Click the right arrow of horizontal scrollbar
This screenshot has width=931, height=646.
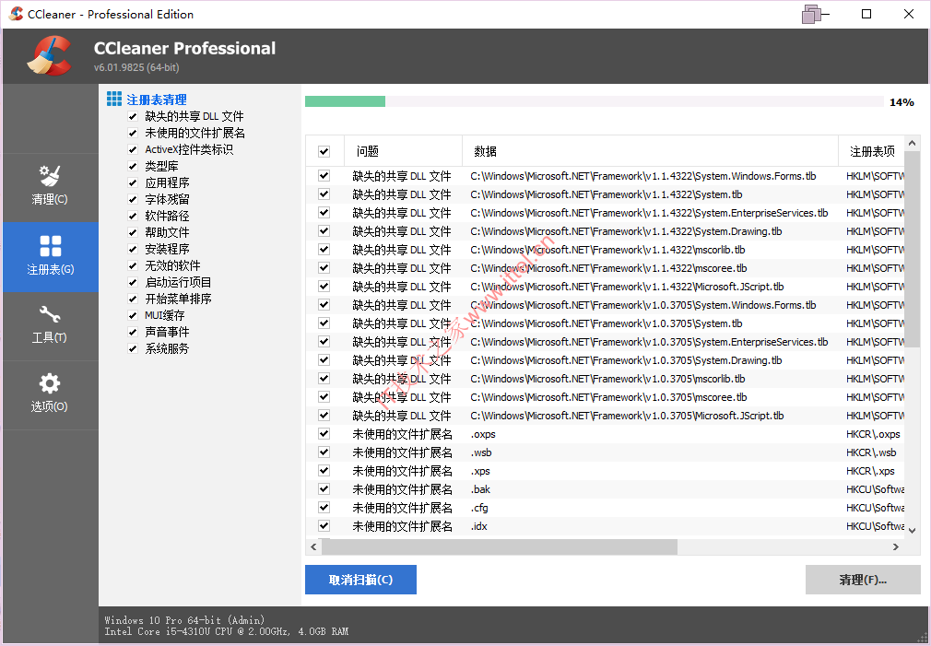point(895,546)
